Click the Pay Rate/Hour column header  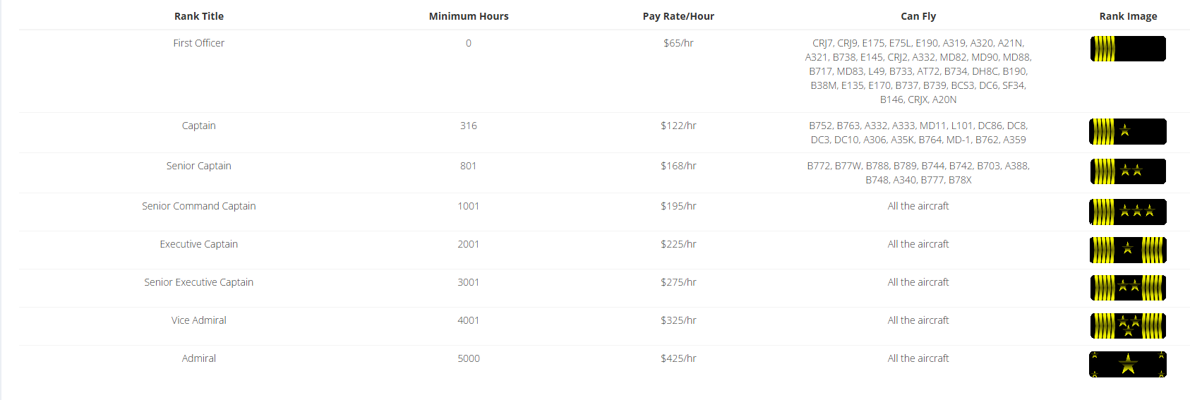tap(678, 16)
